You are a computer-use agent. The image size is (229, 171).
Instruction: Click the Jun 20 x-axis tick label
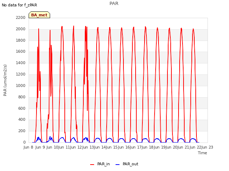pyautogui.click(x=171, y=147)
